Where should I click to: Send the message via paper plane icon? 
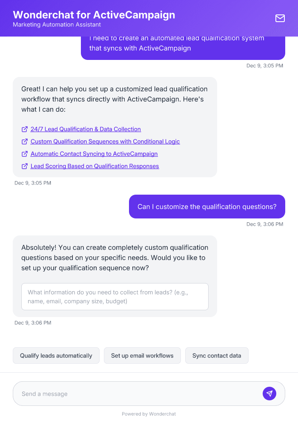pyautogui.click(x=269, y=393)
